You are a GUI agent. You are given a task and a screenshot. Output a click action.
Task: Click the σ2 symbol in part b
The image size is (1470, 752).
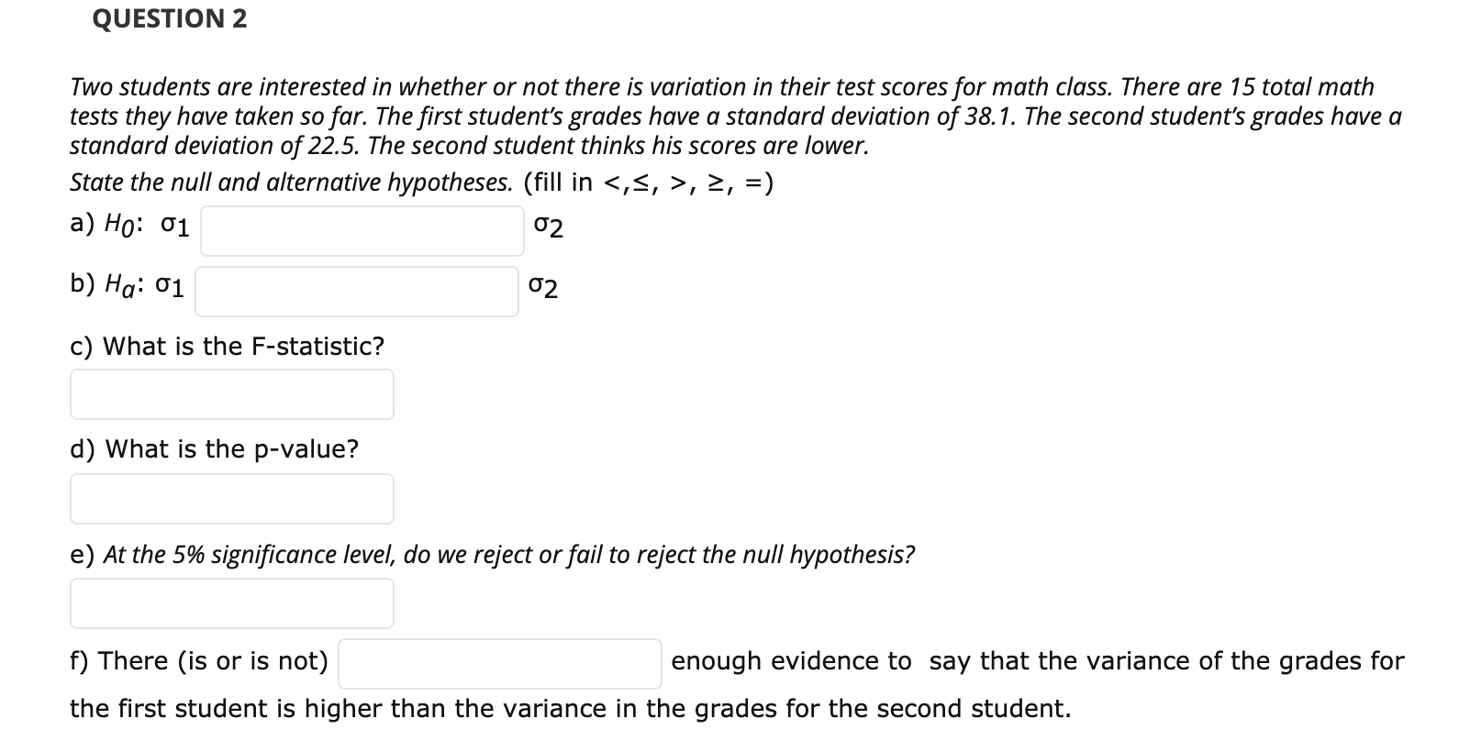click(x=541, y=289)
